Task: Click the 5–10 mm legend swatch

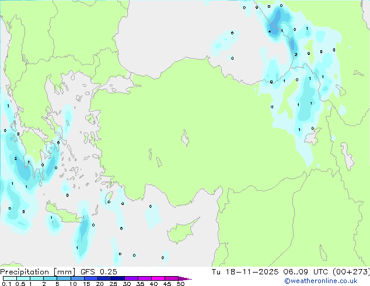Action: coord(64,278)
